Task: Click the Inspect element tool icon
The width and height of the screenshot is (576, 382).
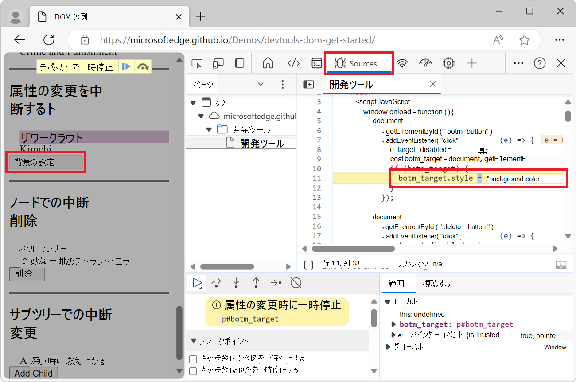Action: [197, 63]
